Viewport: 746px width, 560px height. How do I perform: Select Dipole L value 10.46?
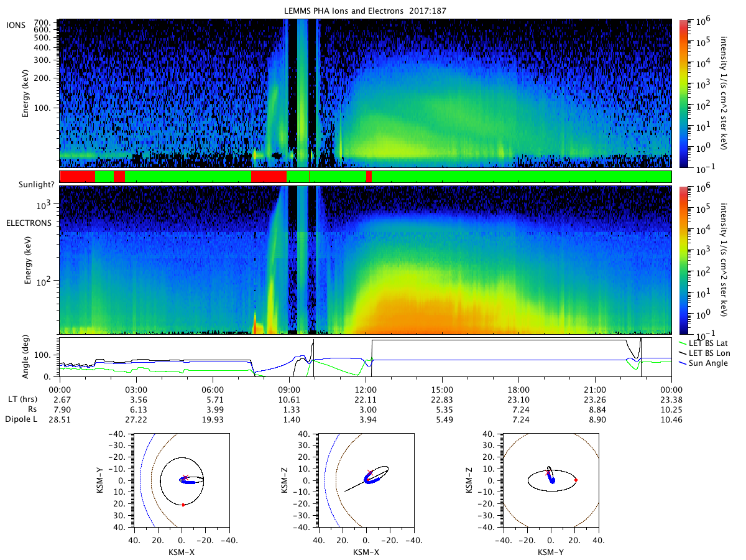click(x=671, y=420)
